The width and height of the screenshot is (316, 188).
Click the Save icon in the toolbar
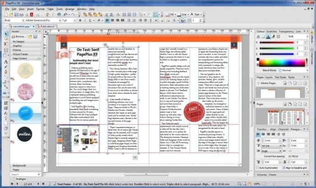(x=16, y=14)
